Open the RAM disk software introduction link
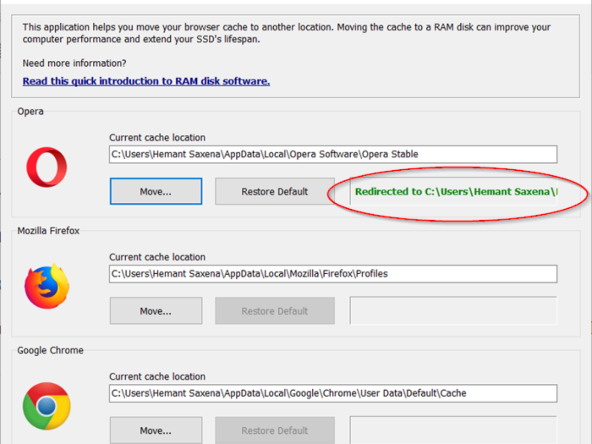 click(146, 81)
